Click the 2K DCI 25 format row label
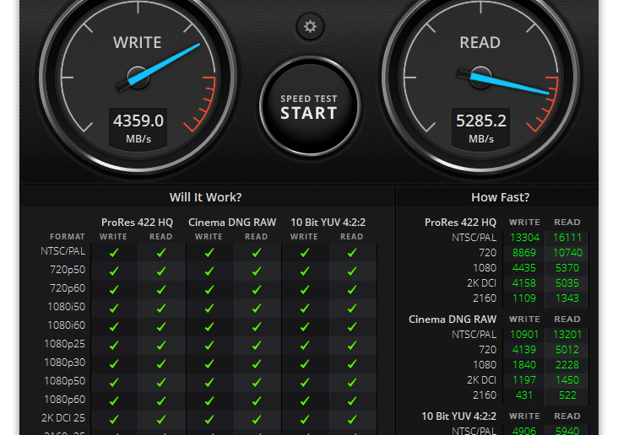 point(63,417)
